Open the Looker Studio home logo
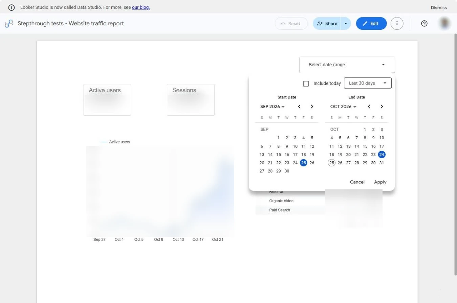 [x=9, y=24]
